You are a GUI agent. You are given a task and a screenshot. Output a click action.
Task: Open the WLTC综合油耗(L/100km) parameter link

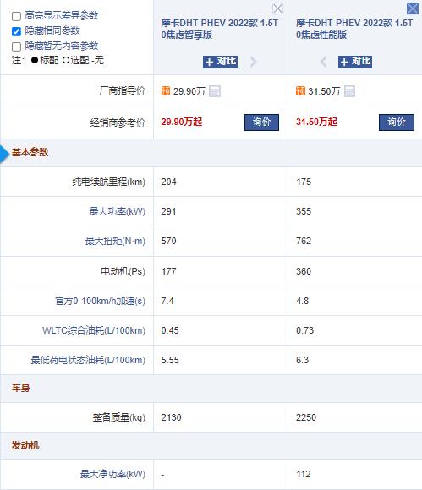(x=94, y=330)
